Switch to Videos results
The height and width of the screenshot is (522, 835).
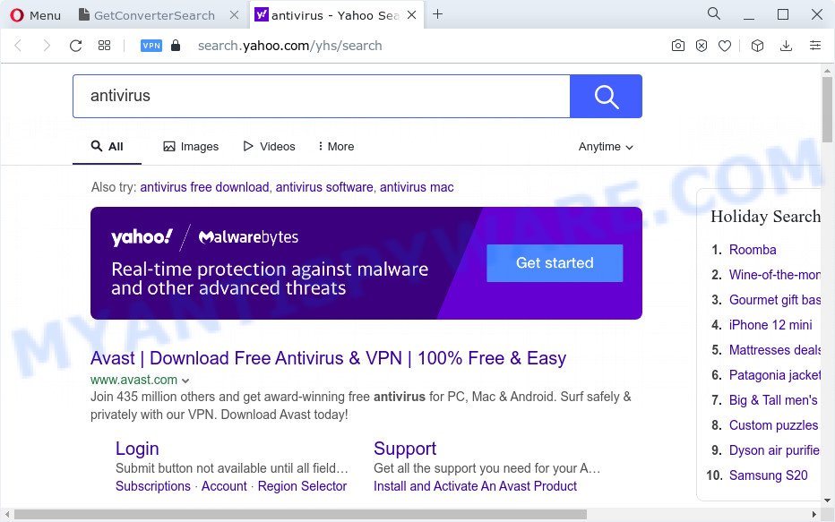coord(269,146)
